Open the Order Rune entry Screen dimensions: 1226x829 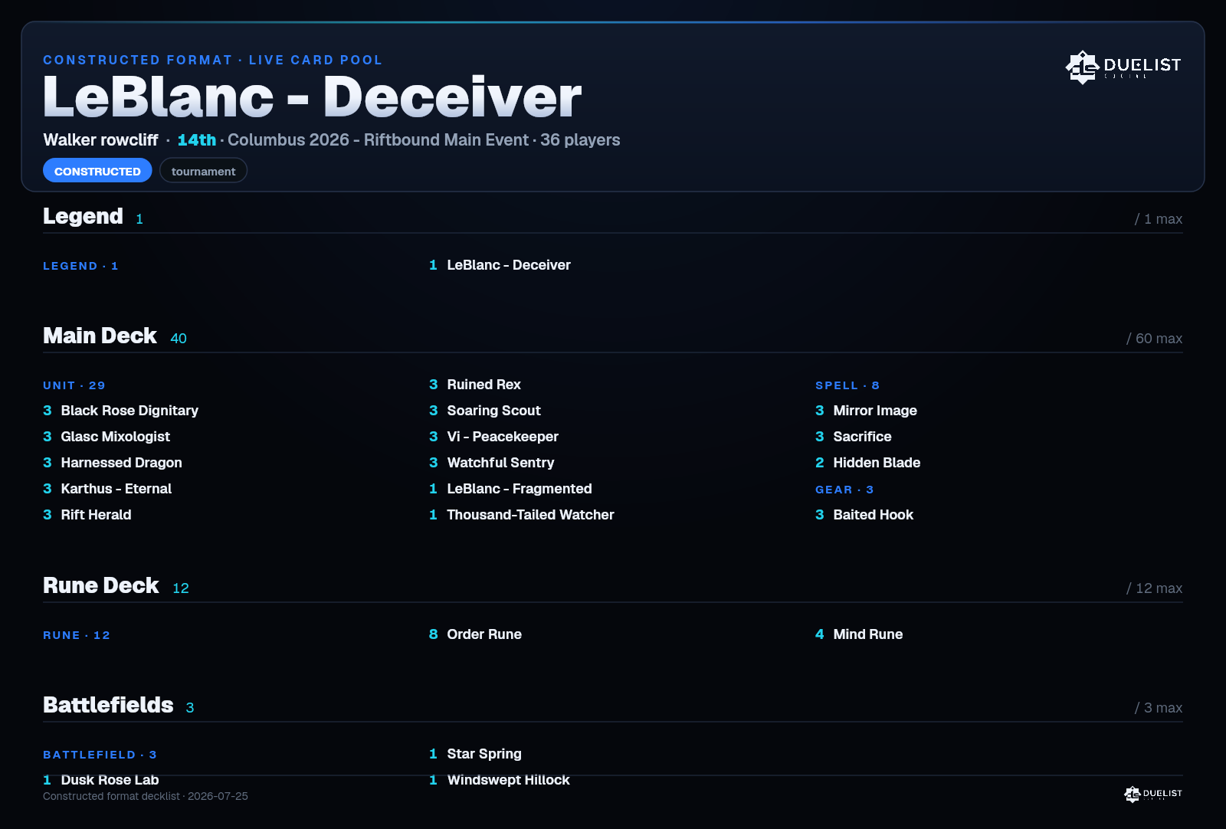(475, 634)
